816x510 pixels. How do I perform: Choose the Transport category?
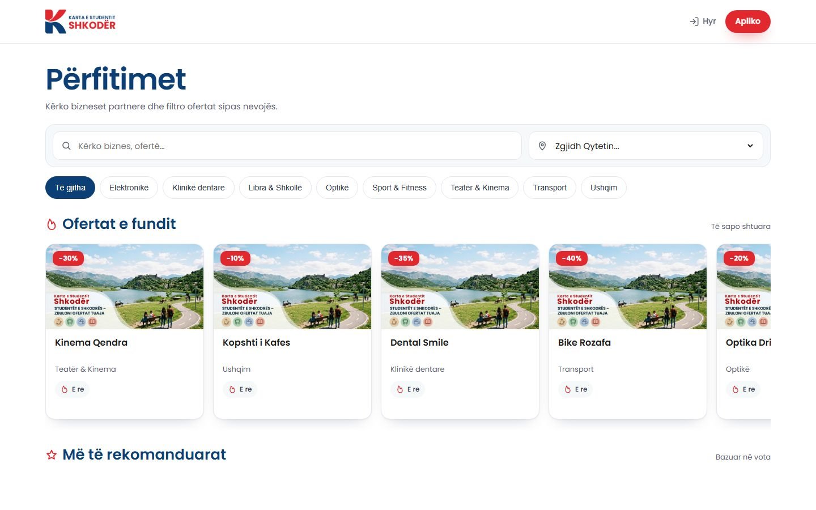pos(550,188)
